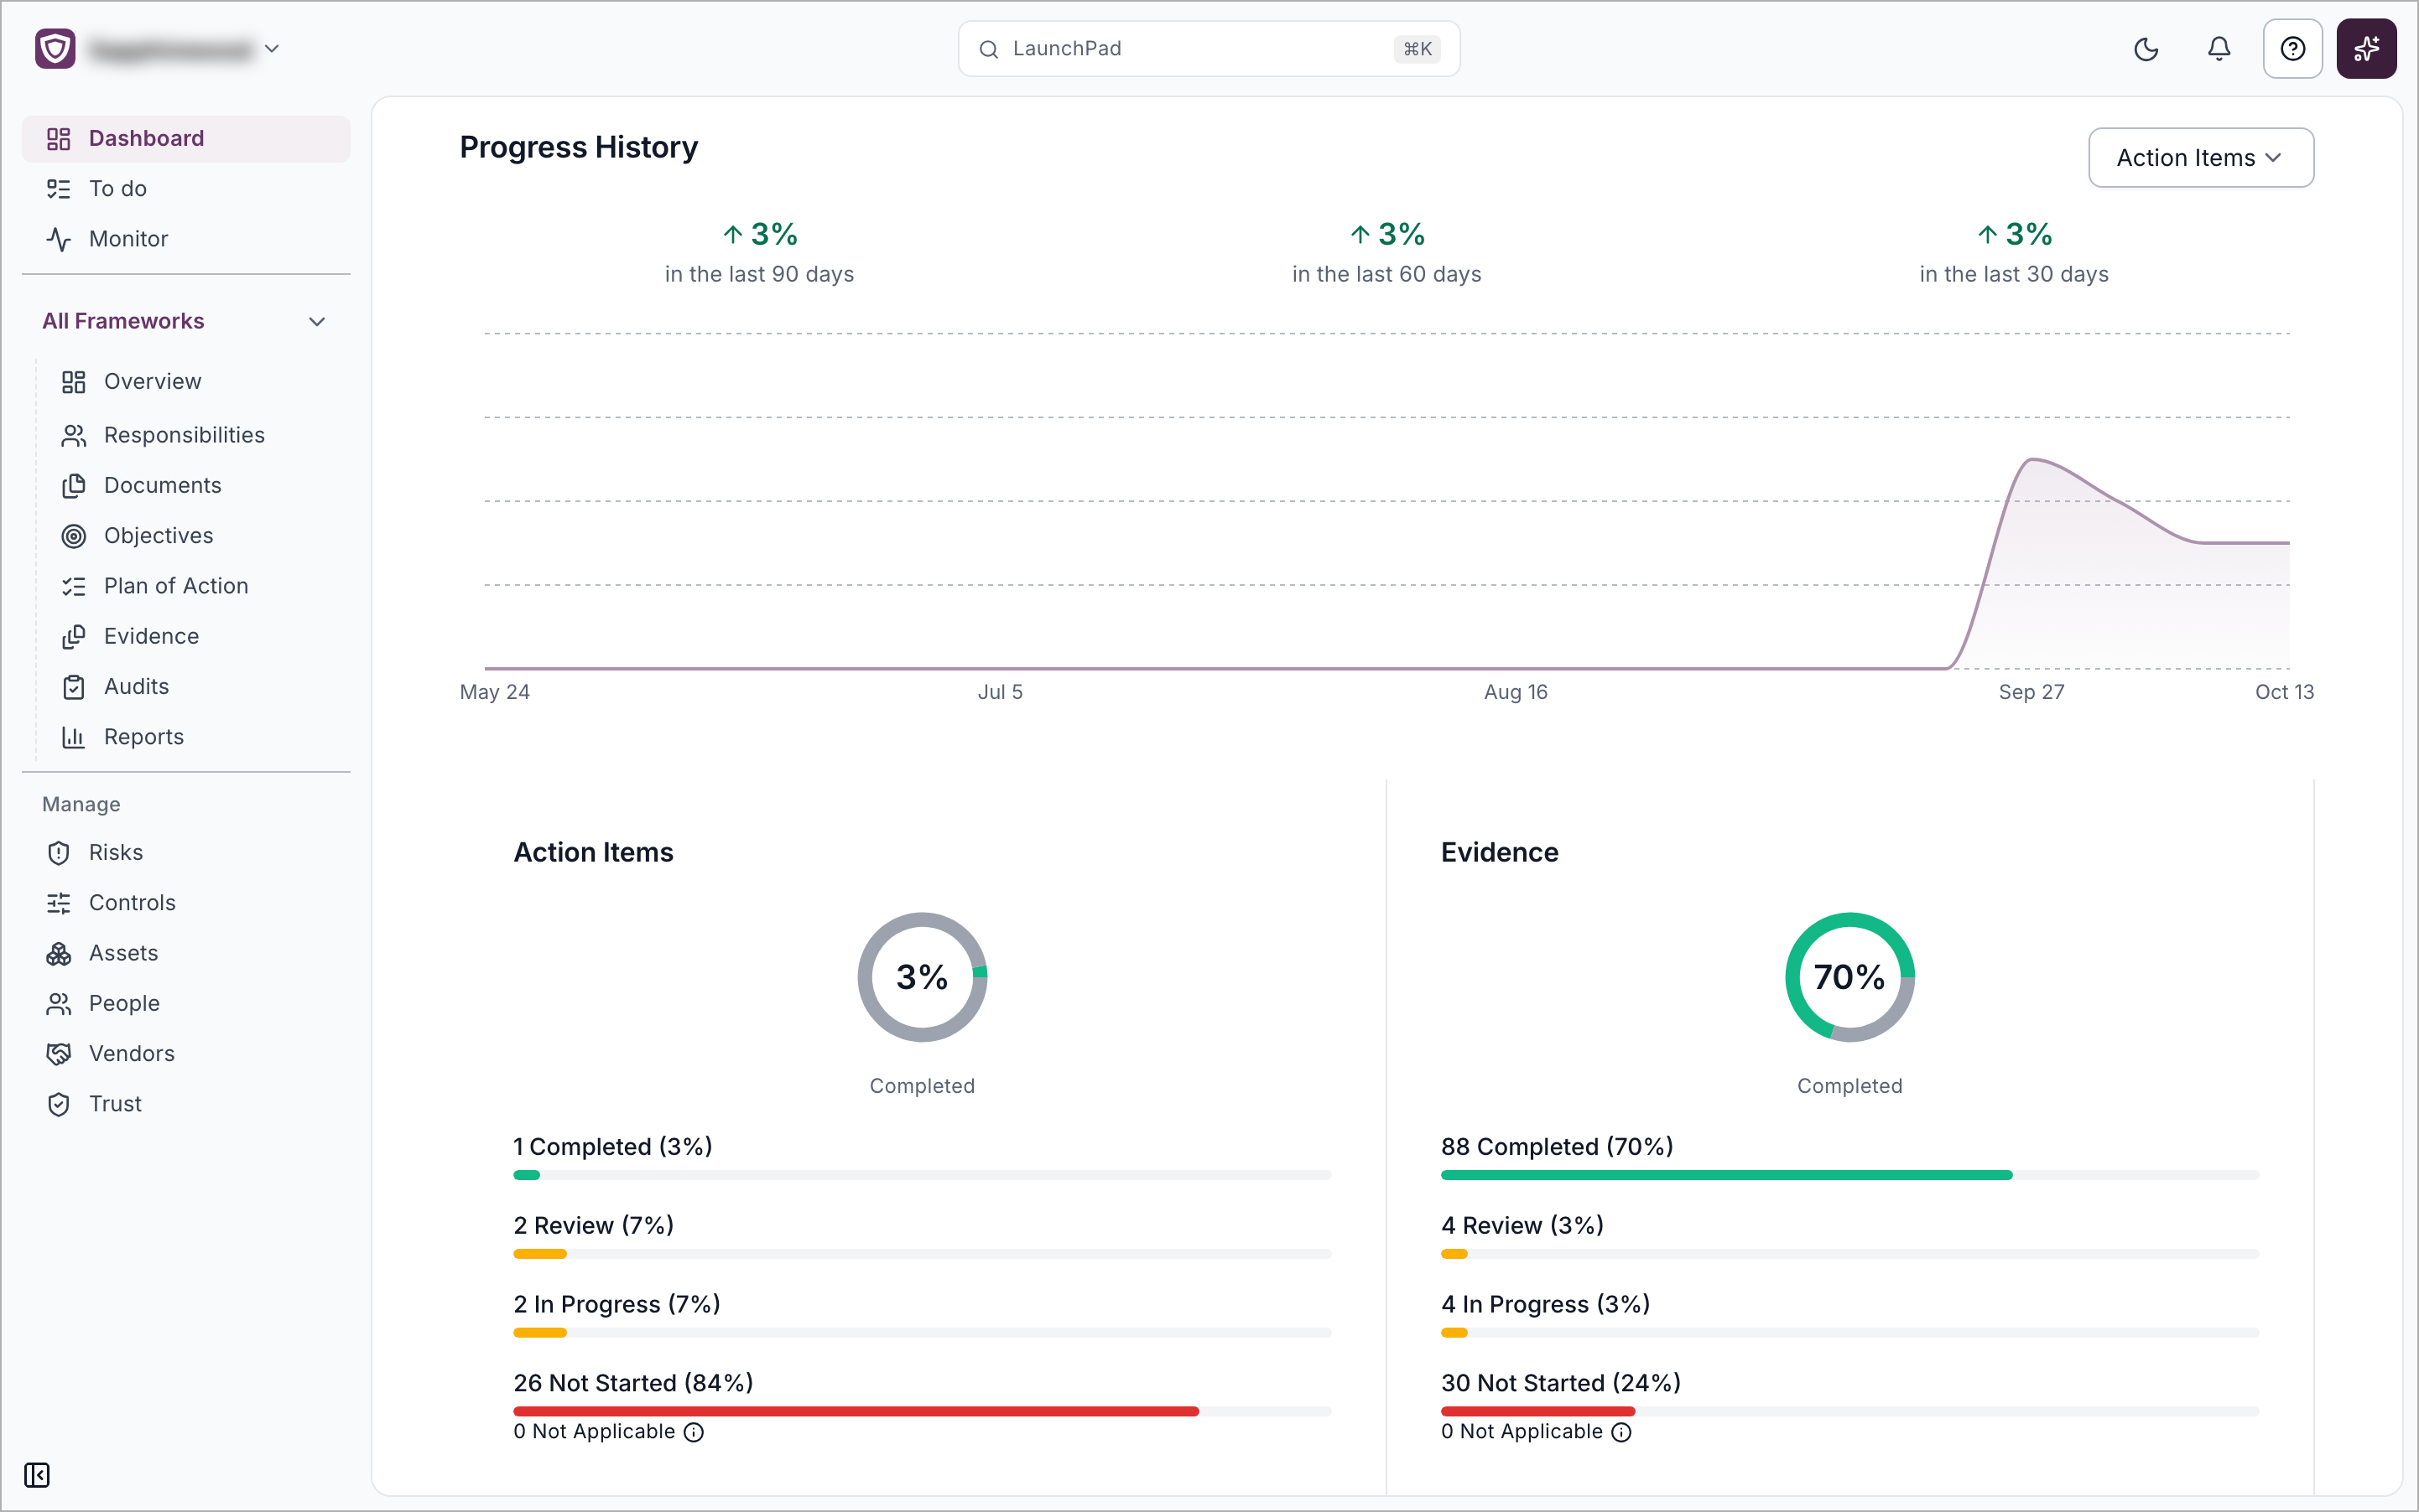Open the help question mark button
The height and width of the screenshot is (1512, 2419).
(x=2292, y=48)
